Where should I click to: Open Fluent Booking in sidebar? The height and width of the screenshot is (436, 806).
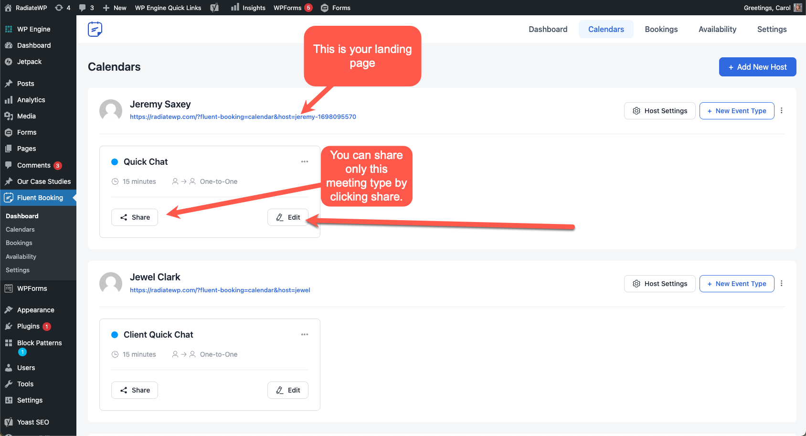[38, 198]
